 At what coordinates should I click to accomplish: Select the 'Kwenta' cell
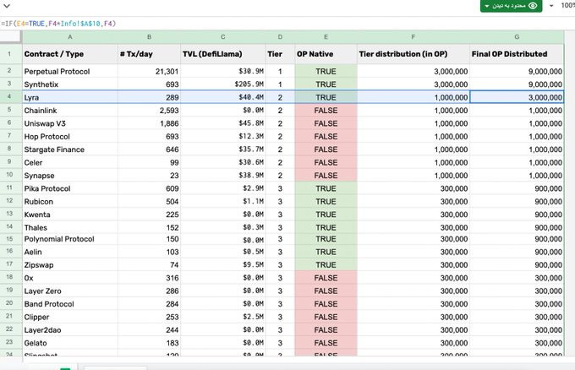coord(70,215)
